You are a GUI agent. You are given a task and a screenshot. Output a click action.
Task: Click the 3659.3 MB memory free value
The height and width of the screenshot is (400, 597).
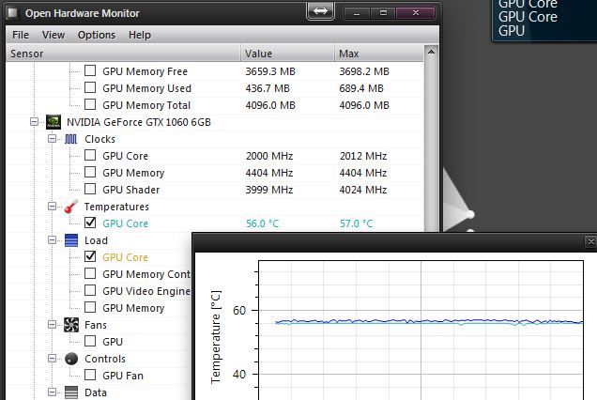(270, 71)
